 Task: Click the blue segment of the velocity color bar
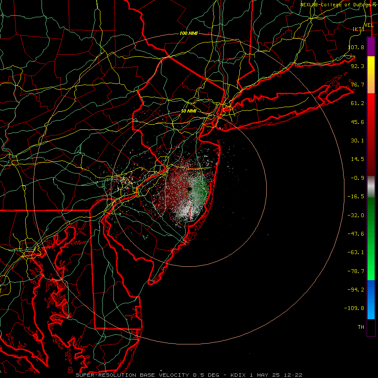[371, 299]
